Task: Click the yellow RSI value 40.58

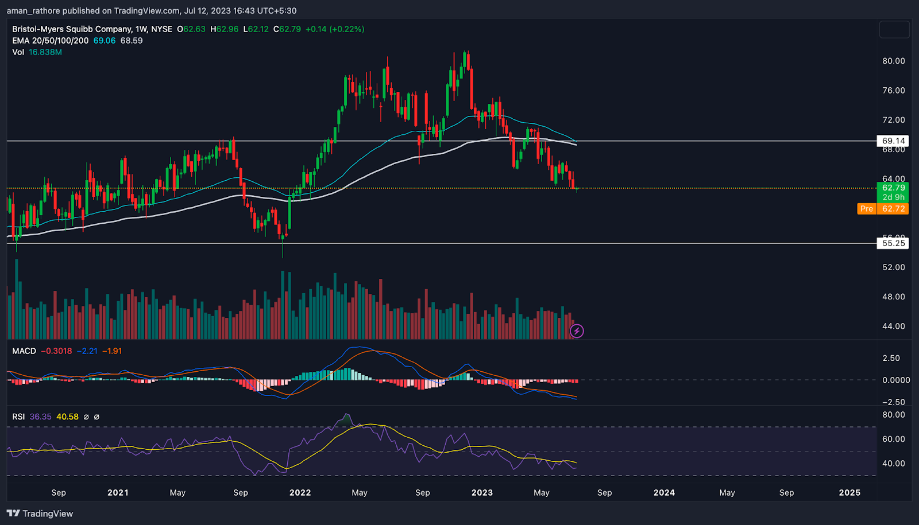Action: tap(67, 417)
